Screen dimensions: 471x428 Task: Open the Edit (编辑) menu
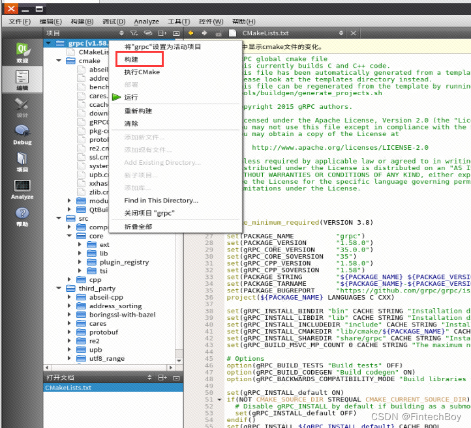tap(50, 21)
